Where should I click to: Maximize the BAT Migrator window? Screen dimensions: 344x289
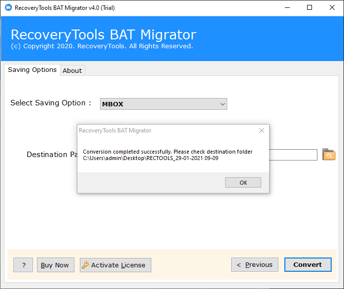click(x=310, y=8)
